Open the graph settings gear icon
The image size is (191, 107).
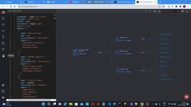(x=183, y=11)
